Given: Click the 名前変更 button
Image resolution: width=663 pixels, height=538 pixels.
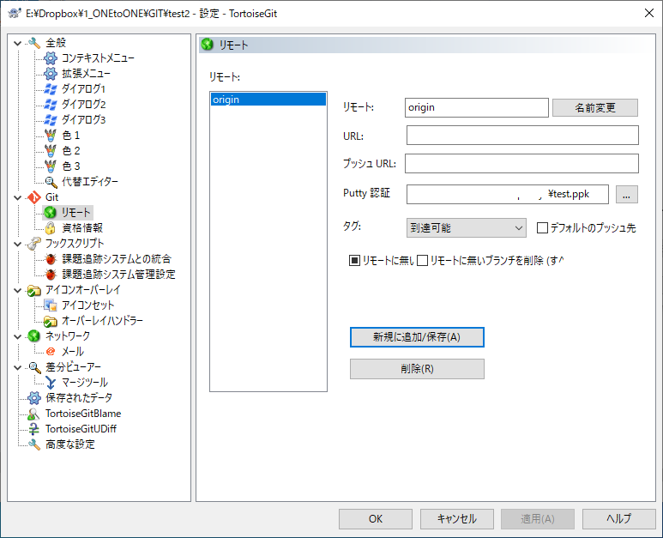Looking at the screenshot, I should [x=595, y=108].
